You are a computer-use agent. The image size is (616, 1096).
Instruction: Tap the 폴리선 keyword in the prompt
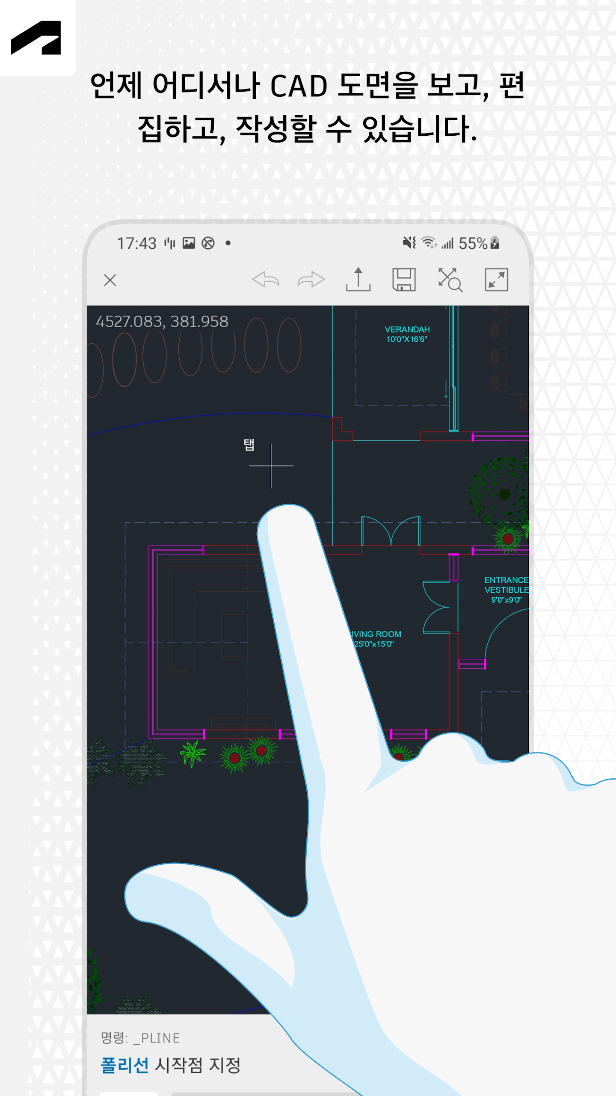click(x=124, y=1065)
